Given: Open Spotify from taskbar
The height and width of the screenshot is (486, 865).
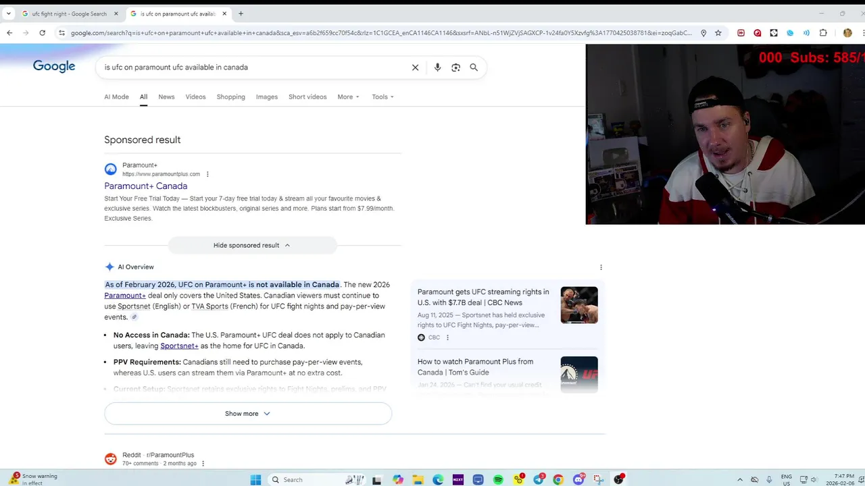Looking at the screenshot, I should tap(498, 480).
